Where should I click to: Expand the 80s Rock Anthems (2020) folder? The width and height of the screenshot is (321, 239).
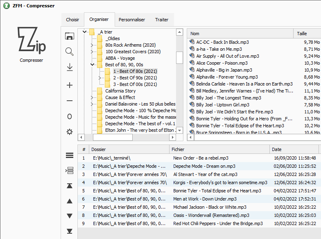92,45
